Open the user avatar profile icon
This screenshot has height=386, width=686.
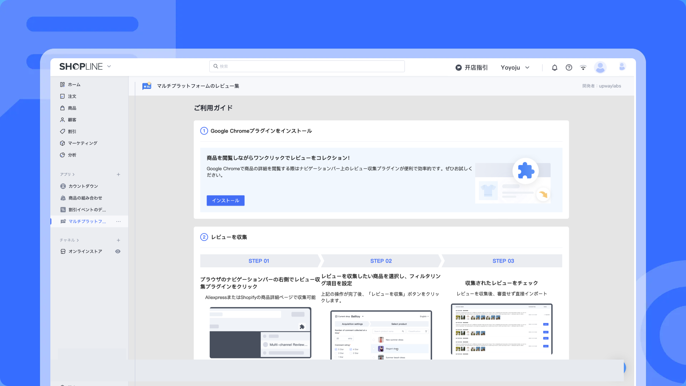point(600,67)
